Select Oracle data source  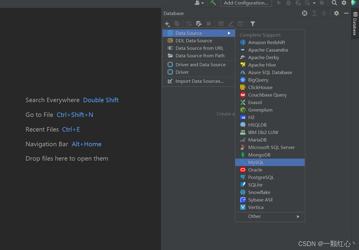coord(270,170)
